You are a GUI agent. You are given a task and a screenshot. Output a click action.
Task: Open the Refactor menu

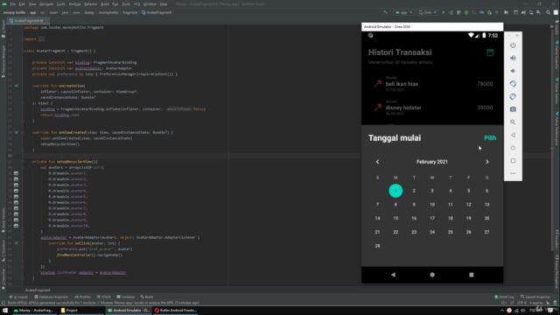90,4
